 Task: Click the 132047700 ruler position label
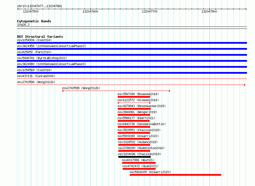[150, 11]
